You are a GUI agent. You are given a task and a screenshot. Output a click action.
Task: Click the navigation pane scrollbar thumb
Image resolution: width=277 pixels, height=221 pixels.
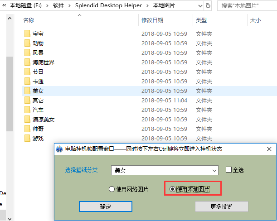[x=10, y=94]
